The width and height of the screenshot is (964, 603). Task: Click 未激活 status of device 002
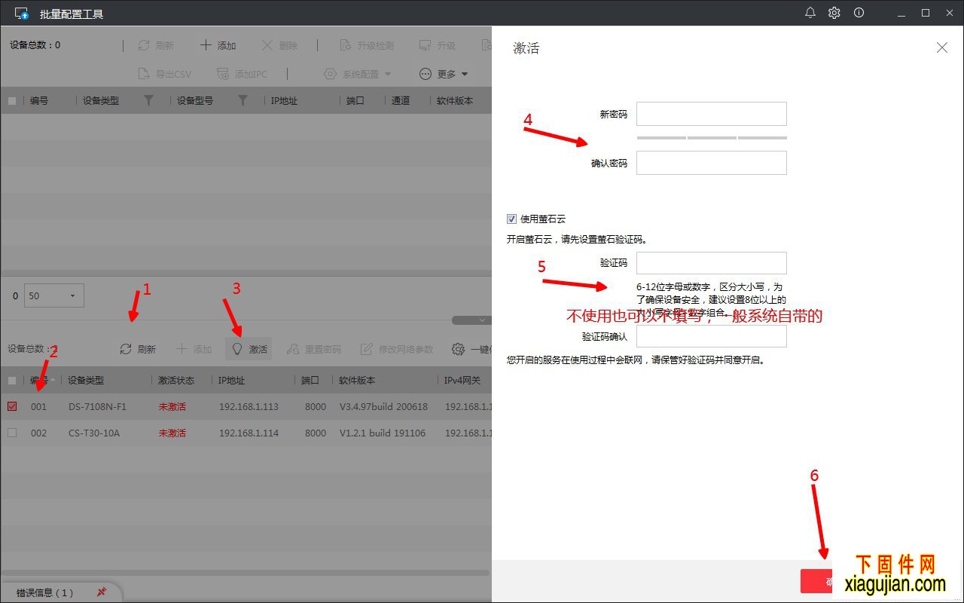(172, 433)
